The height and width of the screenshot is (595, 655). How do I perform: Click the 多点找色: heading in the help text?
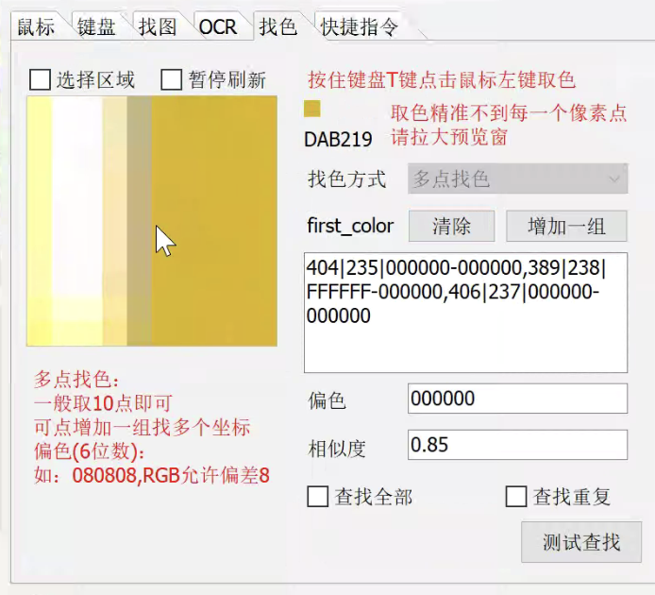(76, 380)
